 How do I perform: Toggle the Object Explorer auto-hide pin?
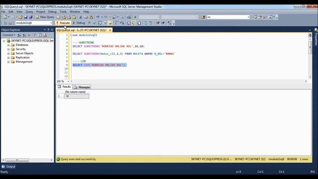48,30
